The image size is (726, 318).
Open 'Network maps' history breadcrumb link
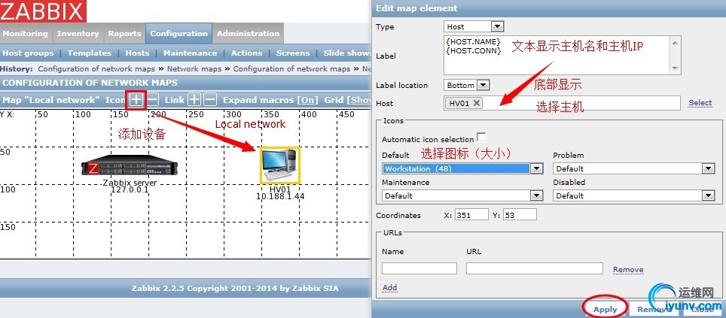[194, 68]
